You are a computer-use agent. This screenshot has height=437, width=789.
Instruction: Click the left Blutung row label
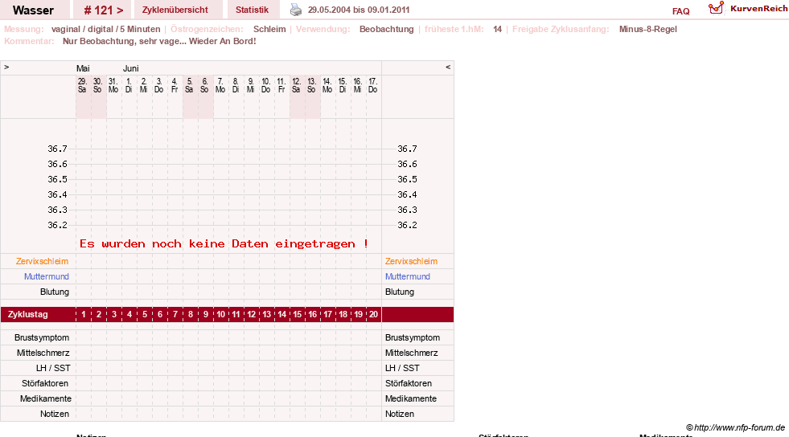pyautogui.click(x=55, y=292)
